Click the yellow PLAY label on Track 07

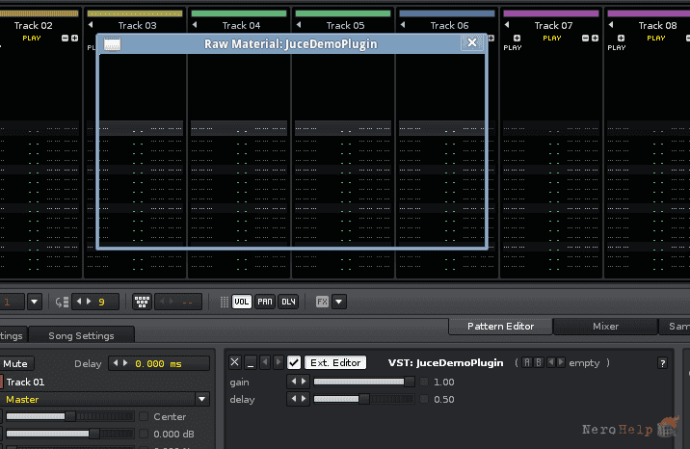(552, 39)
